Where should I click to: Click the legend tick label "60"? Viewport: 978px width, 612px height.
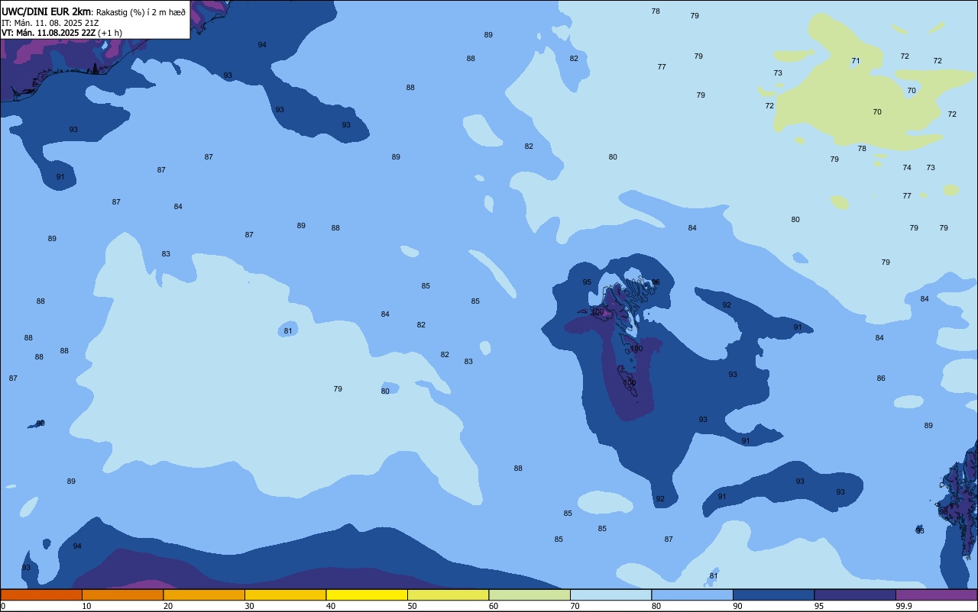pos(494,606)
